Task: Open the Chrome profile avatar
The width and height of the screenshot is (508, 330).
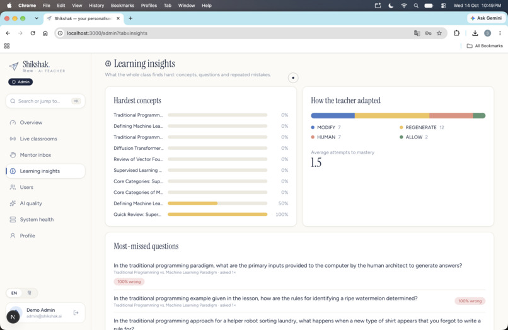Action: pyautogui.click(x=487, y=33)
